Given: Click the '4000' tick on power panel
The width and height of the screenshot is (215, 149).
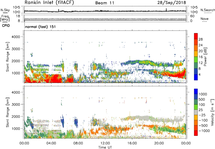Looking at the screenshot, I should coord(16,37).
